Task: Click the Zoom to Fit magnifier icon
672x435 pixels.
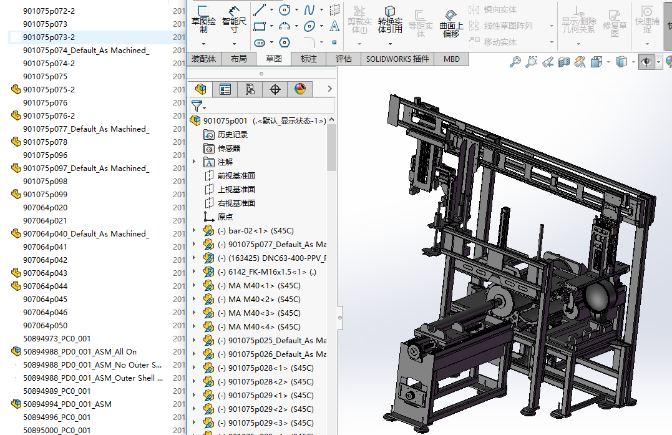Action: [x=515, y=62]
